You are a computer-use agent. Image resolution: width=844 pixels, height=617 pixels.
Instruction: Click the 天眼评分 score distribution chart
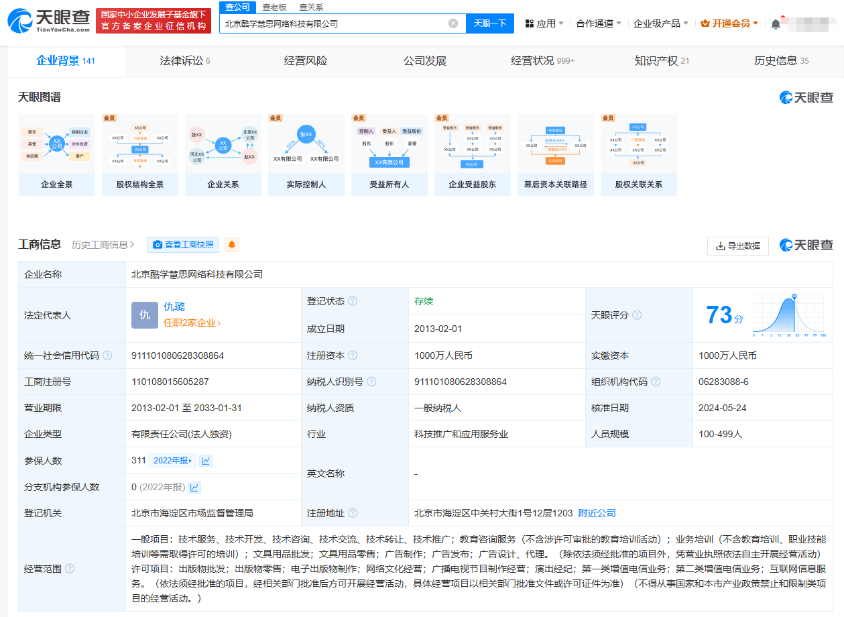[789, 315]
